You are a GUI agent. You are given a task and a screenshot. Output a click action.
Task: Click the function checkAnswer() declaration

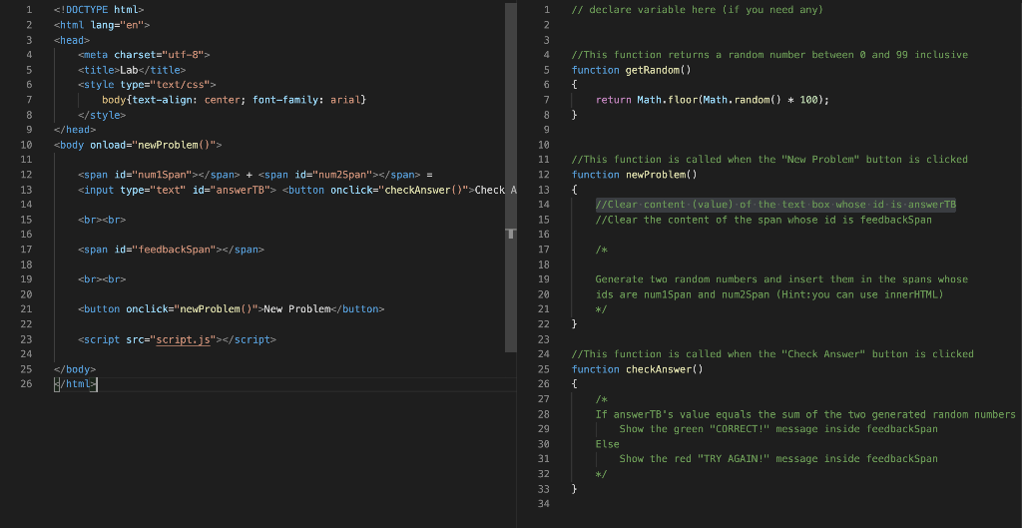637,369
